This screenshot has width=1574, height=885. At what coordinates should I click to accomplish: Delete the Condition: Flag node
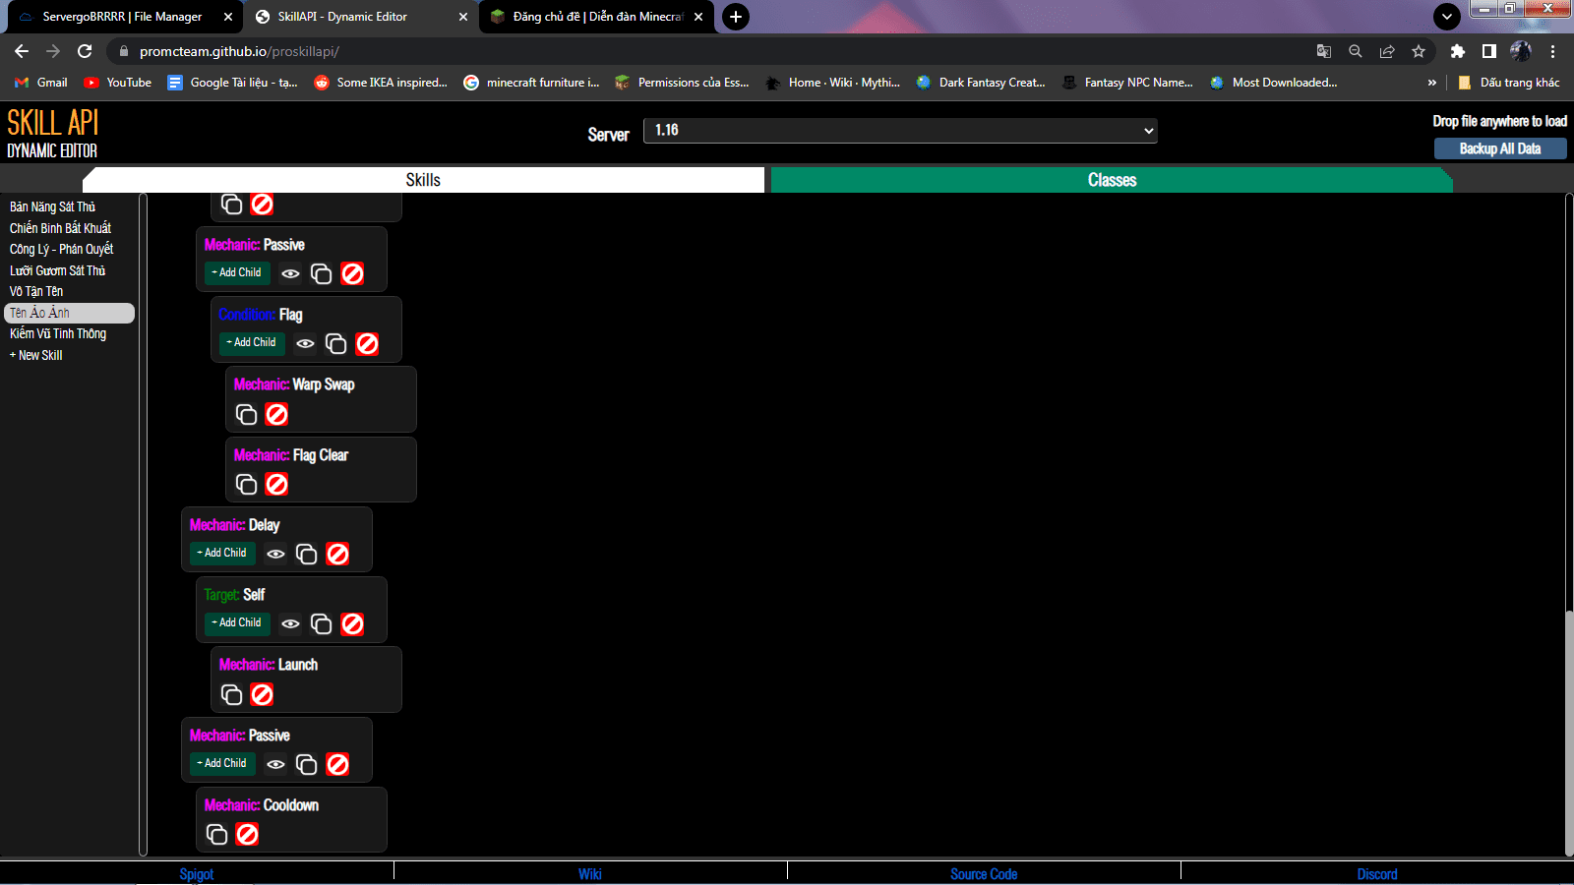pyautogui.click(x=367, y=343)
